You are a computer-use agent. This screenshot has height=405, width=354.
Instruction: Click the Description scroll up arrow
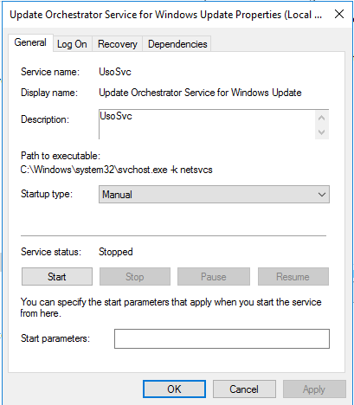click(x=322, y=118)
